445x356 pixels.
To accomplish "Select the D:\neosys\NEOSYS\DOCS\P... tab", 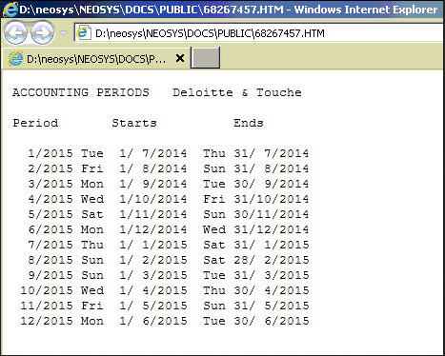I will [x=96, y=59].
